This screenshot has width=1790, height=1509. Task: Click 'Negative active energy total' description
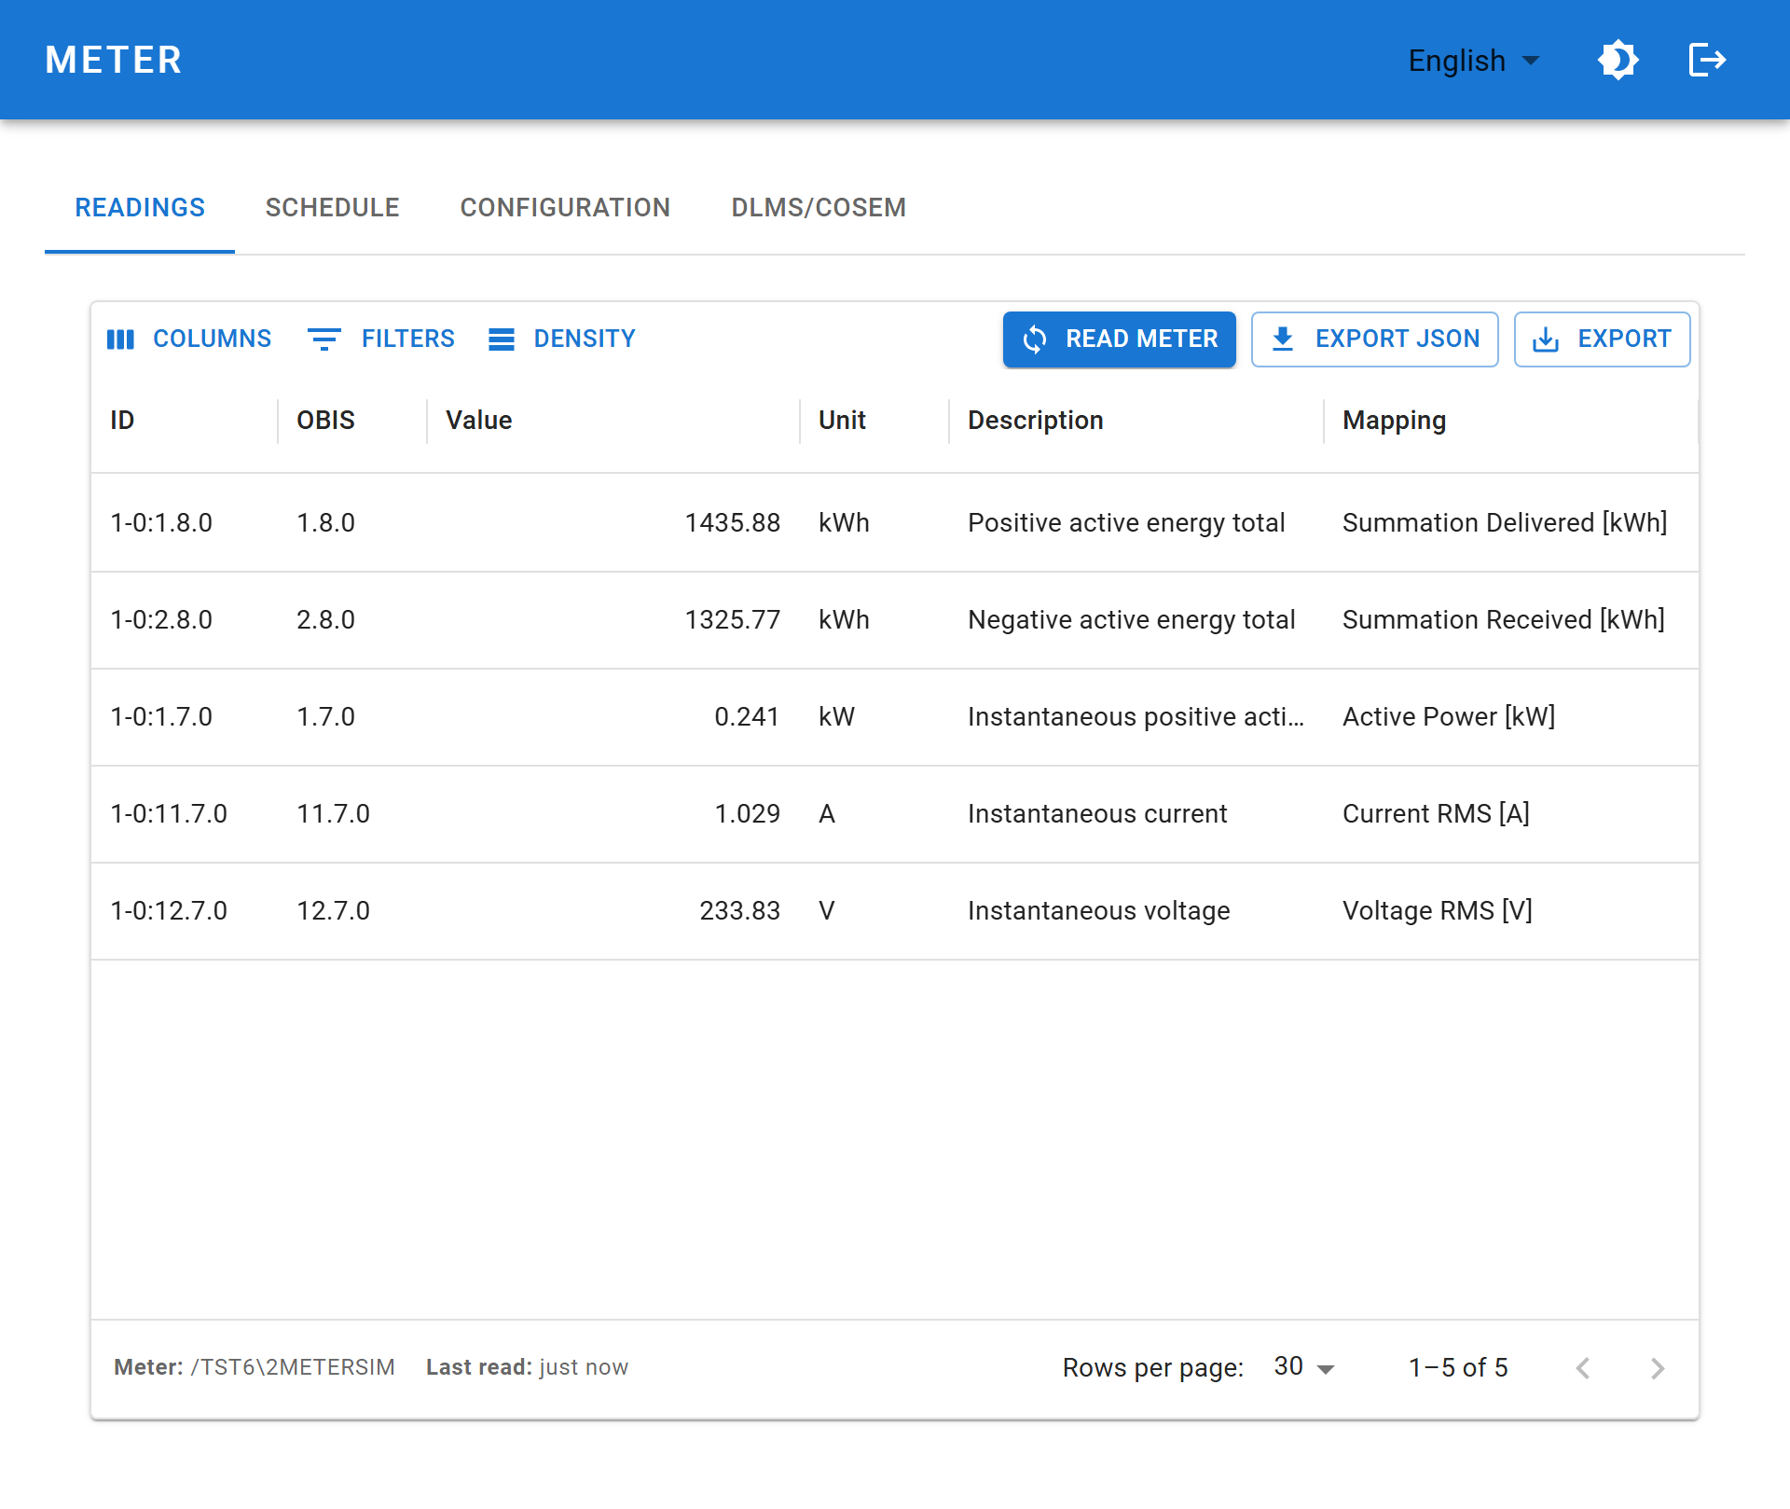[x=1132, y=619]
